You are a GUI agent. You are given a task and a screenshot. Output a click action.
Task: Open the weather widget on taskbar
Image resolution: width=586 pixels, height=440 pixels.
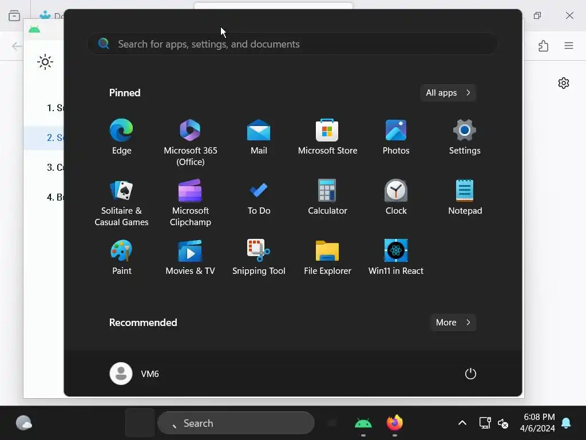(x=24, y=423)
